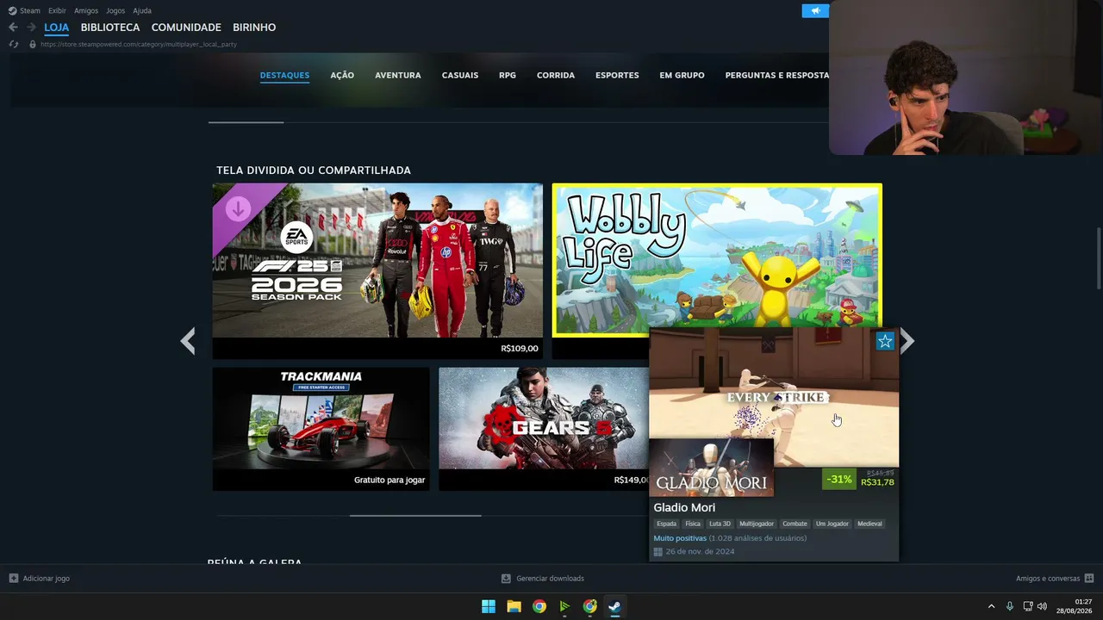Open File Explorer from the taskbar
Image resolution: width=1103 pixels, height=620 pixels.
coord(514,606)
